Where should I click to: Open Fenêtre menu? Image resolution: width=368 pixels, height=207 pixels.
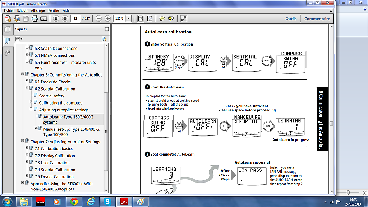pos(54,10)
